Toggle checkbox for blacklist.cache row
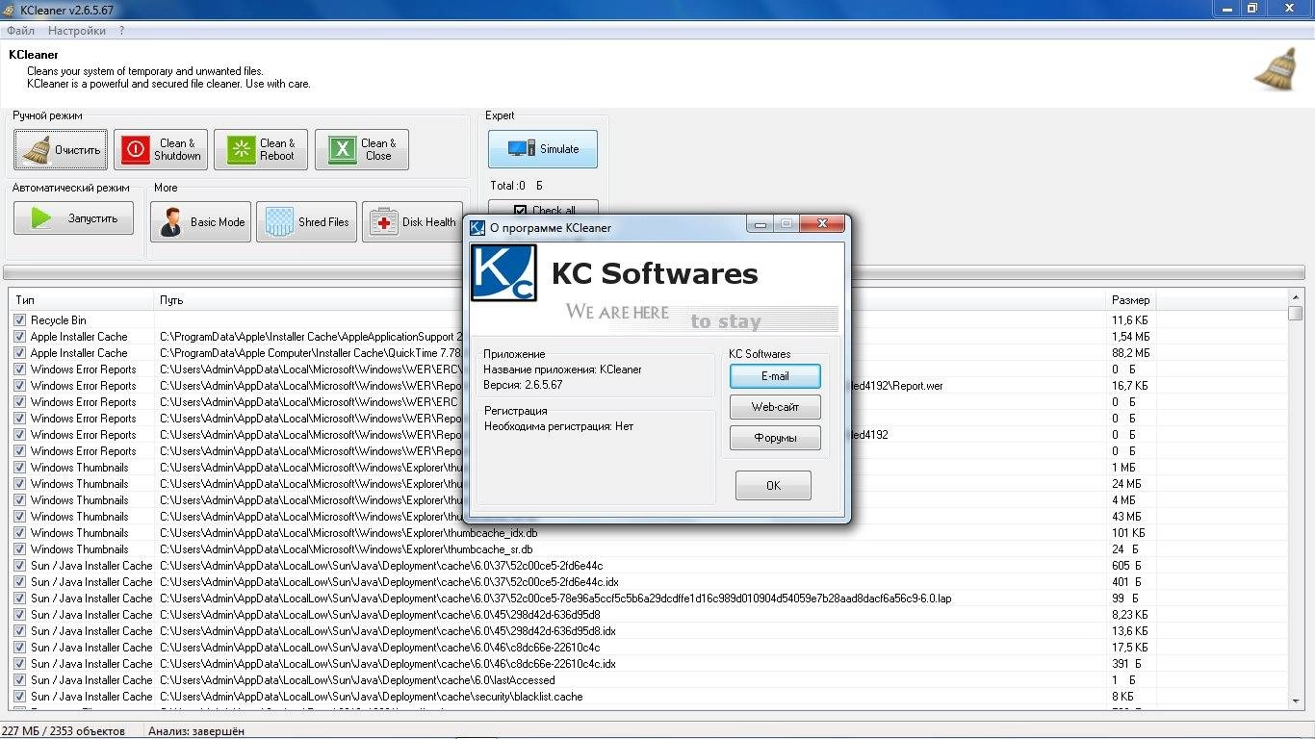1315x739 pixels. (x=19, y=696)
